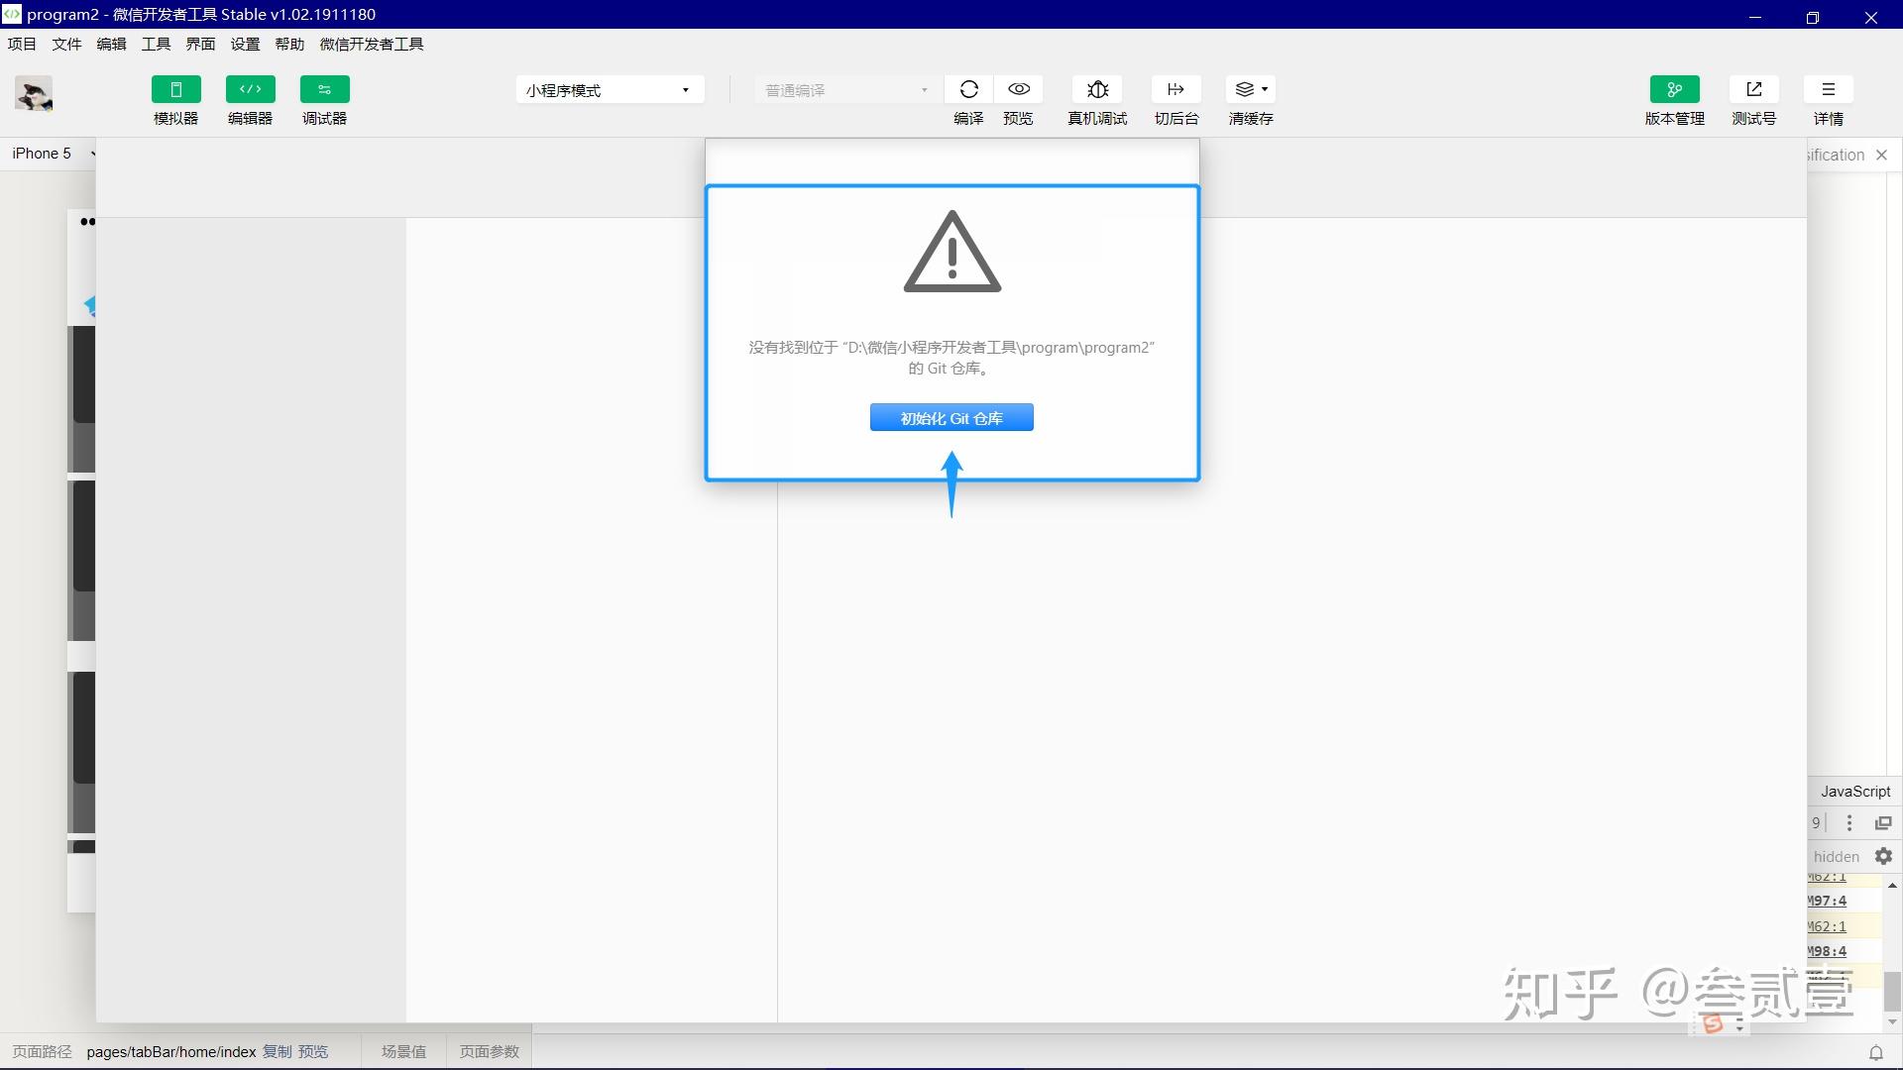Click the pages/tabBar/home/index page path text
The width and height of the screenshot is (1903, 1070).
[171, 1051]
